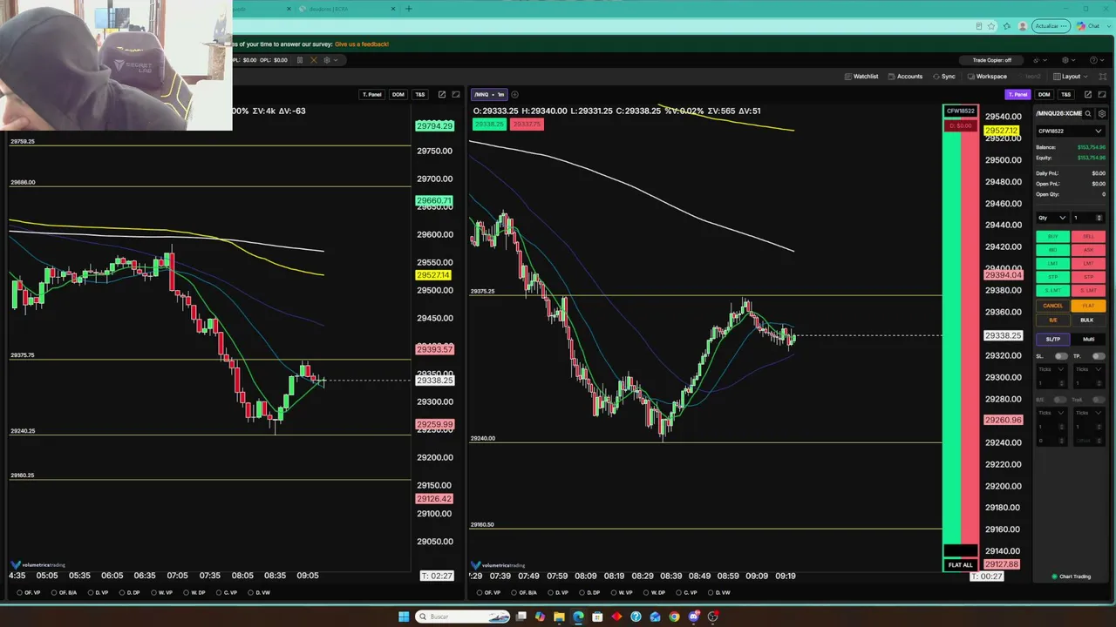1116x627 pixels.
Task: Open Google Chrome from the taskbar
Action: 674,617
